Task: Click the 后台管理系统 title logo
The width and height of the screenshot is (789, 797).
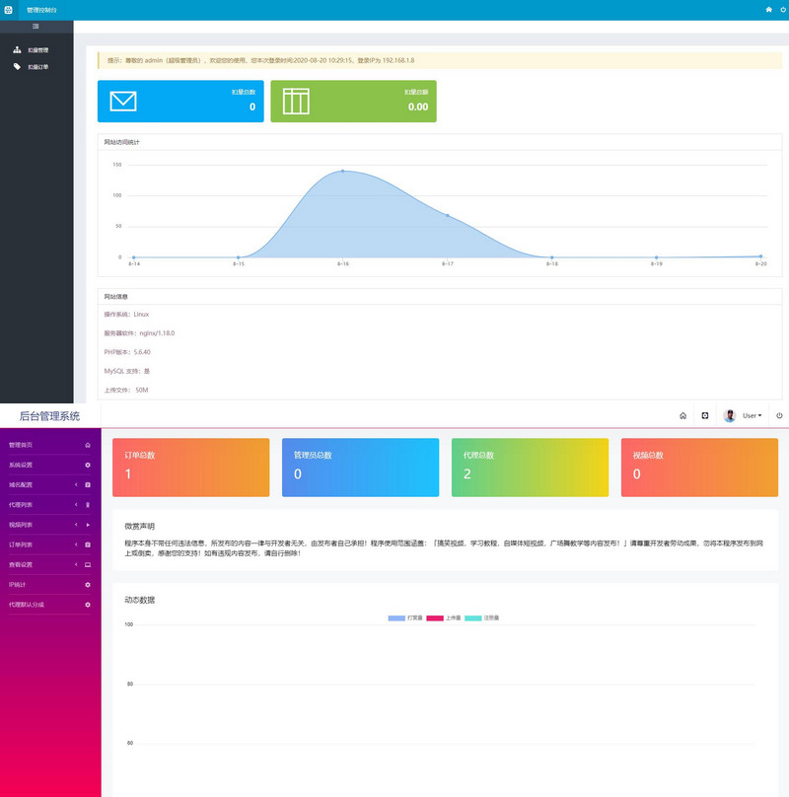Action: (49, 416)
